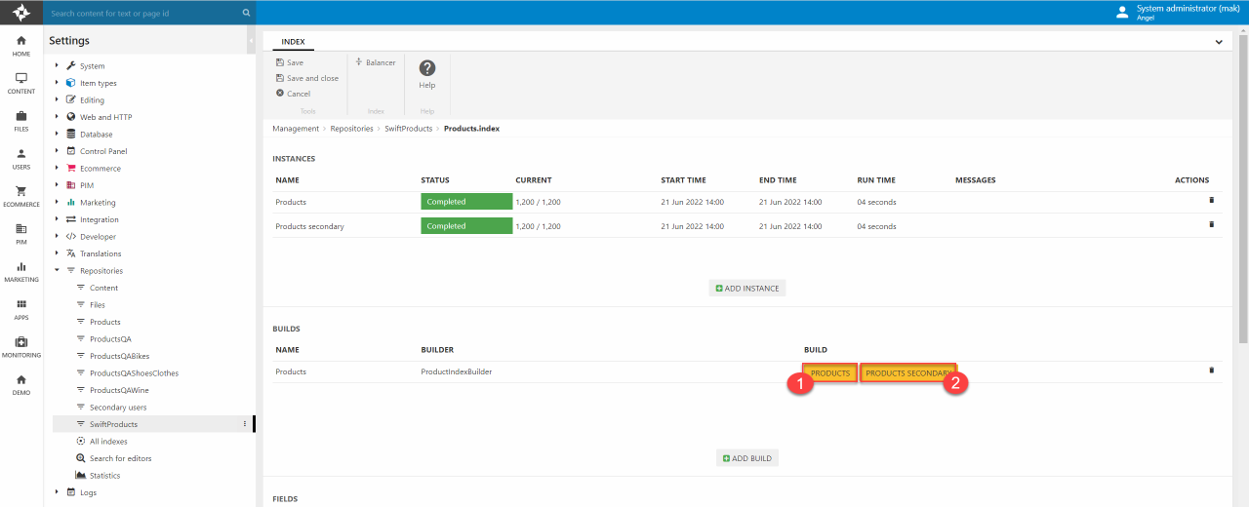The image size is (1249, 507).
Task: Focus the content search field
Action: [x=141, y=14]
